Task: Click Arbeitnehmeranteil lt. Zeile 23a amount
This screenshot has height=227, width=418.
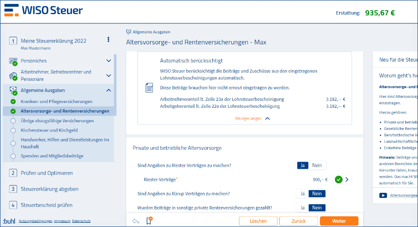Action: [x=335, y=99]
